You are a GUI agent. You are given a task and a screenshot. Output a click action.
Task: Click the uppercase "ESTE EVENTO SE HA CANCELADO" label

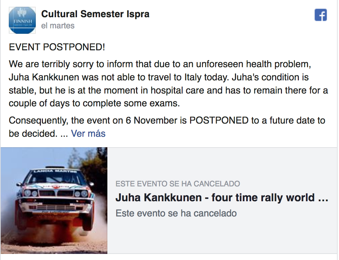[178, 184]
